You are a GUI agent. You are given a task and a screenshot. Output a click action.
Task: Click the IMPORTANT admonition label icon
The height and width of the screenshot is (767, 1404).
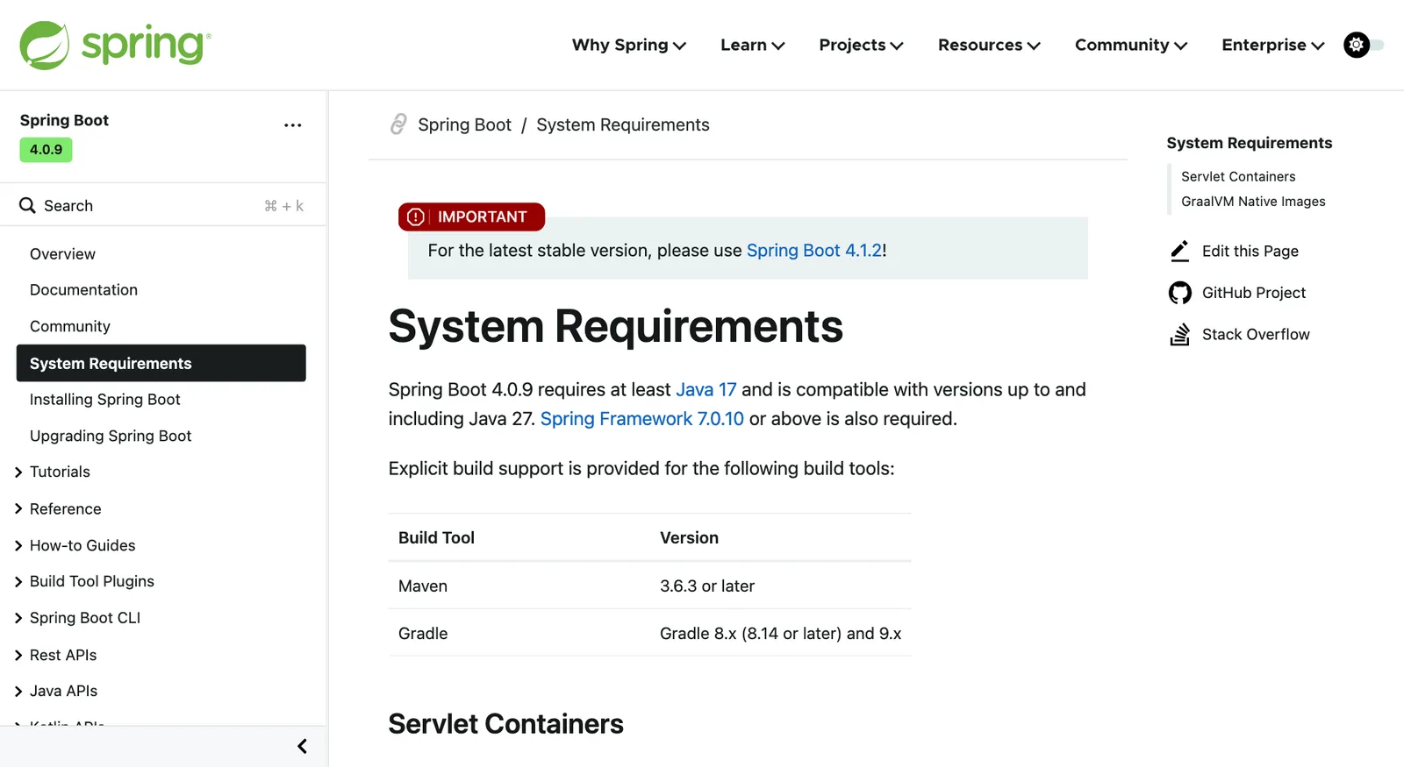tap(416, 217)
